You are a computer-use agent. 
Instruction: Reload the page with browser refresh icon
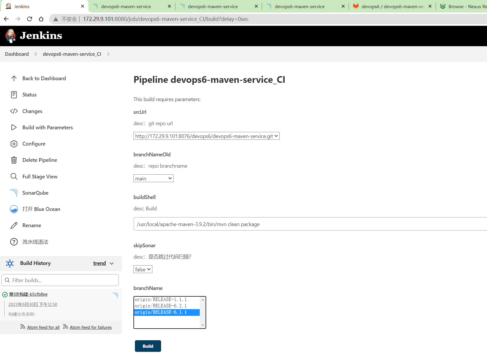(x=29, y=19)
